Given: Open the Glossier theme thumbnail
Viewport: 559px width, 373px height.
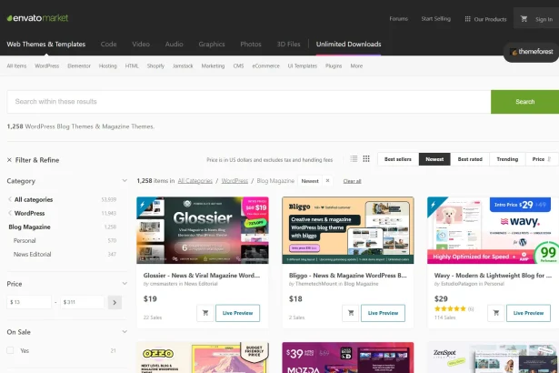Looking at the screenshot, I should pyautogui.click(x=203, y=230).
